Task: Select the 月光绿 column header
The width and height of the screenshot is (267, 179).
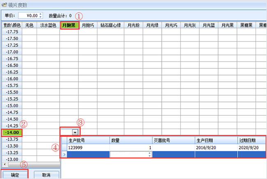Action: (152, 25)
